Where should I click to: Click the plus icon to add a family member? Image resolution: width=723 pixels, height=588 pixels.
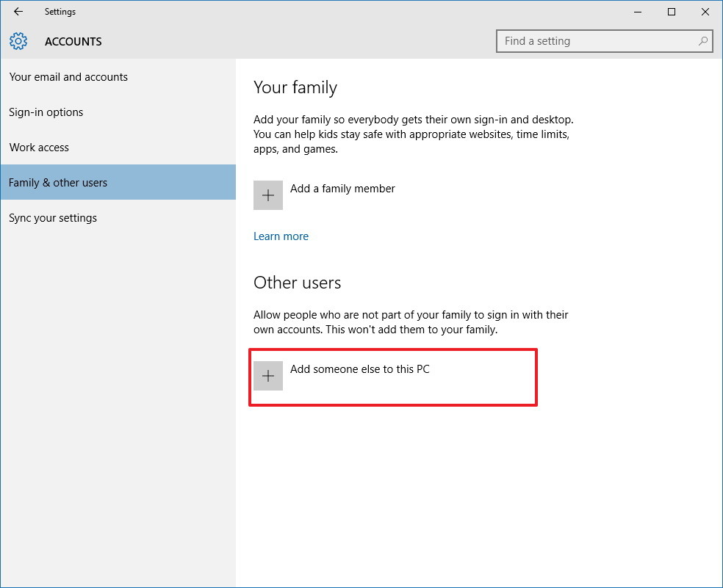(x=267, y=195)
